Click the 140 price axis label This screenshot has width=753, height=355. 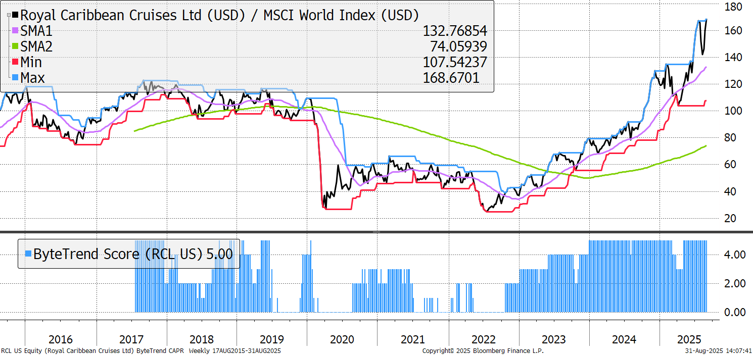point(733,58)
